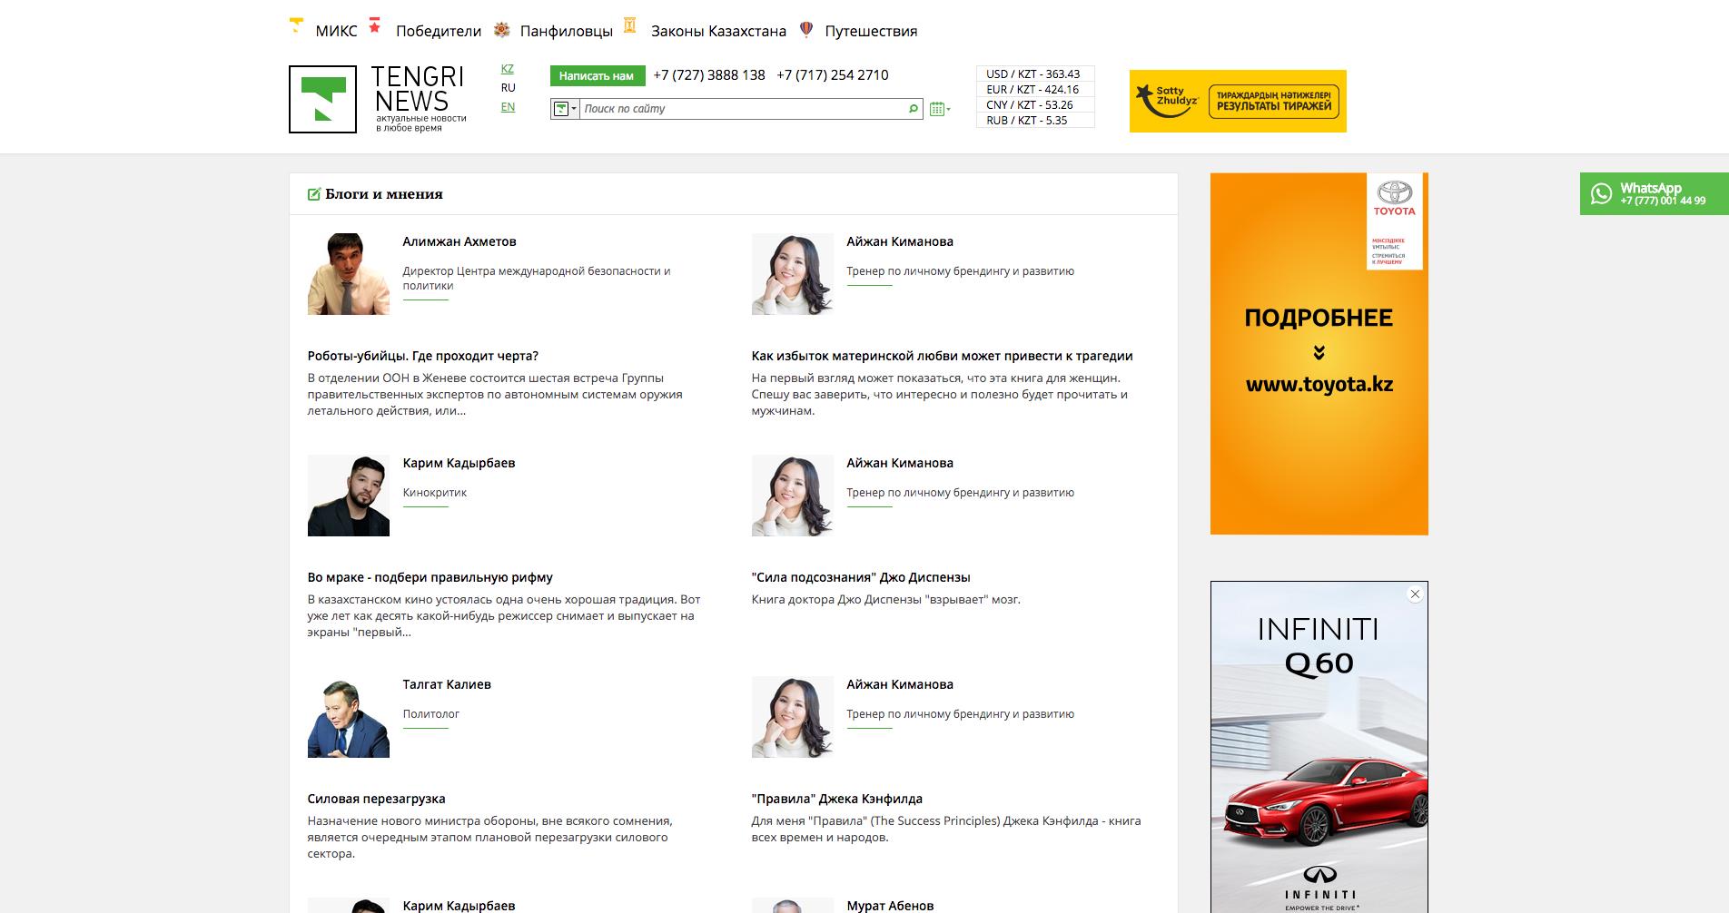The height and width of the screenshot is (913, 1729).
Task: Open the calendar archive icon
Action: 940,109
